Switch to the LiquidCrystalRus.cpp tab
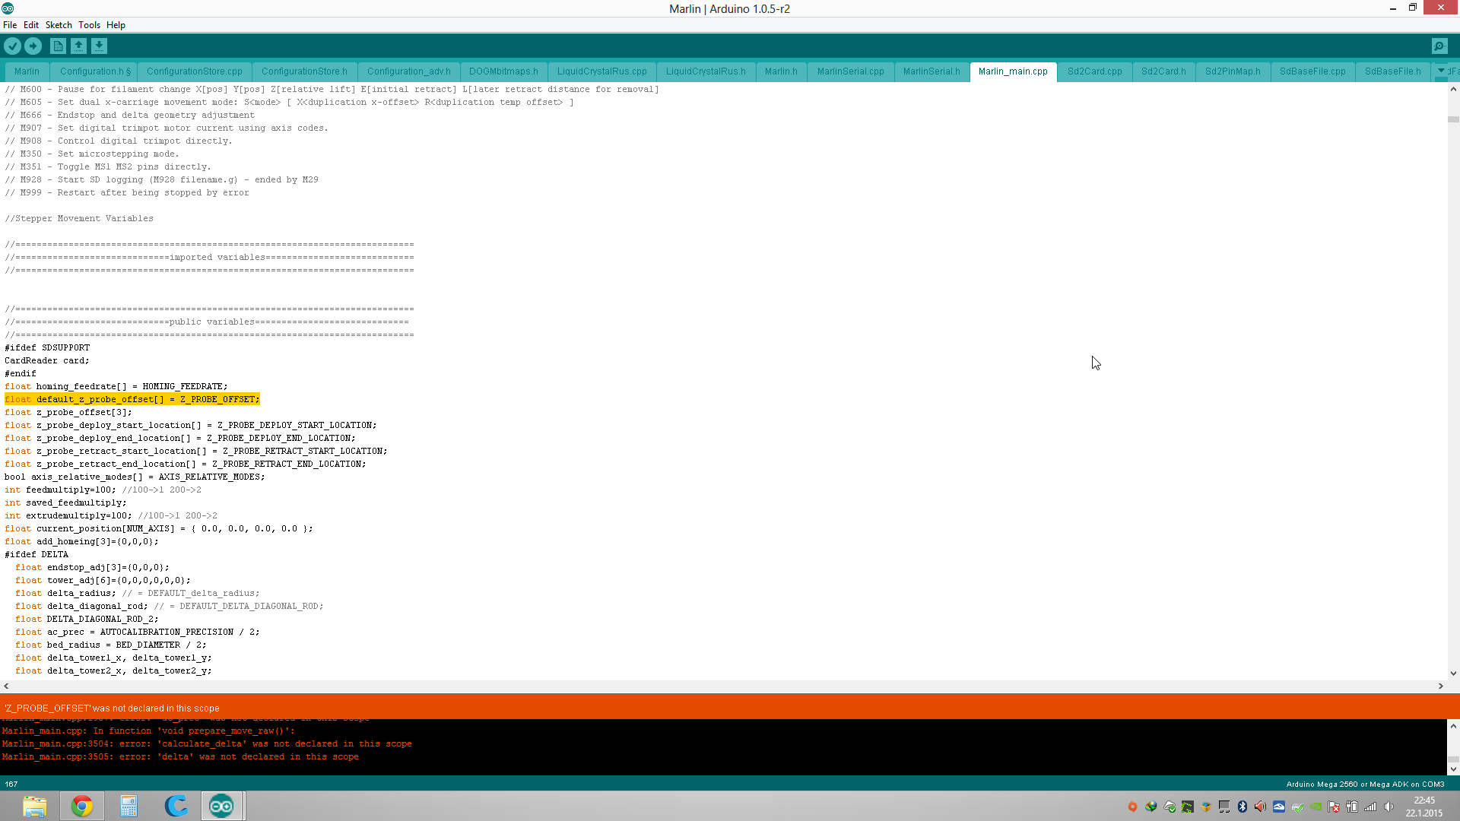1460x821 pixels. [x=602, y=71]
